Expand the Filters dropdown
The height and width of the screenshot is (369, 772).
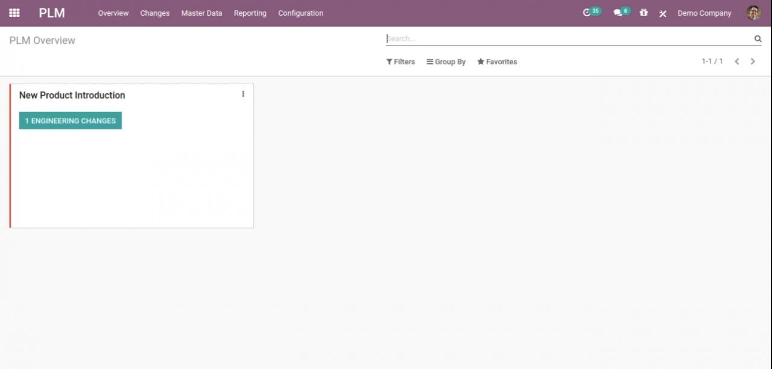(400, 62)
